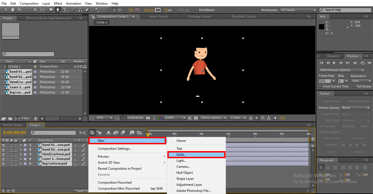Screen dimensions: 373x194
Task: Activate the Zoom tool
Action: (x=20, y=10)
